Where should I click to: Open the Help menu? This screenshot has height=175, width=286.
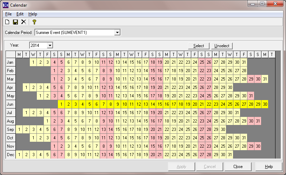pyautogui.click(x=33, y=14)
